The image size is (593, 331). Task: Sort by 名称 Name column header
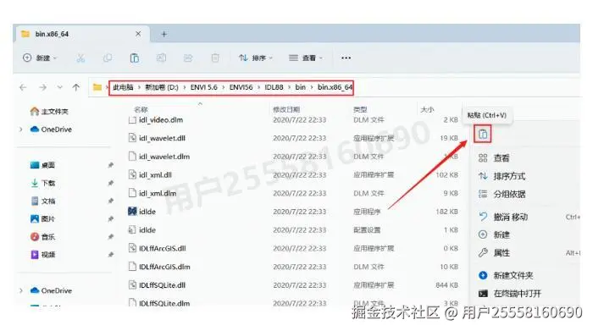tap(141, 109)
